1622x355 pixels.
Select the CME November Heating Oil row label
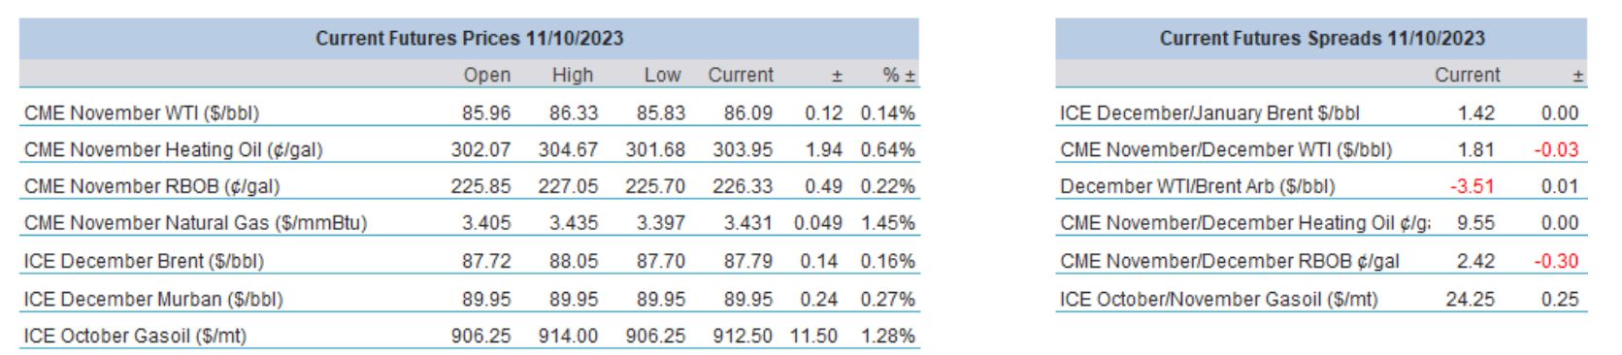[173, 149]
